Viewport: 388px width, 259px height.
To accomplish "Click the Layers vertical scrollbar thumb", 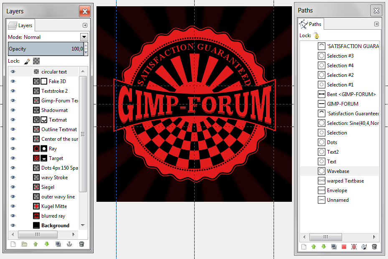I will [x=83, y=134].
